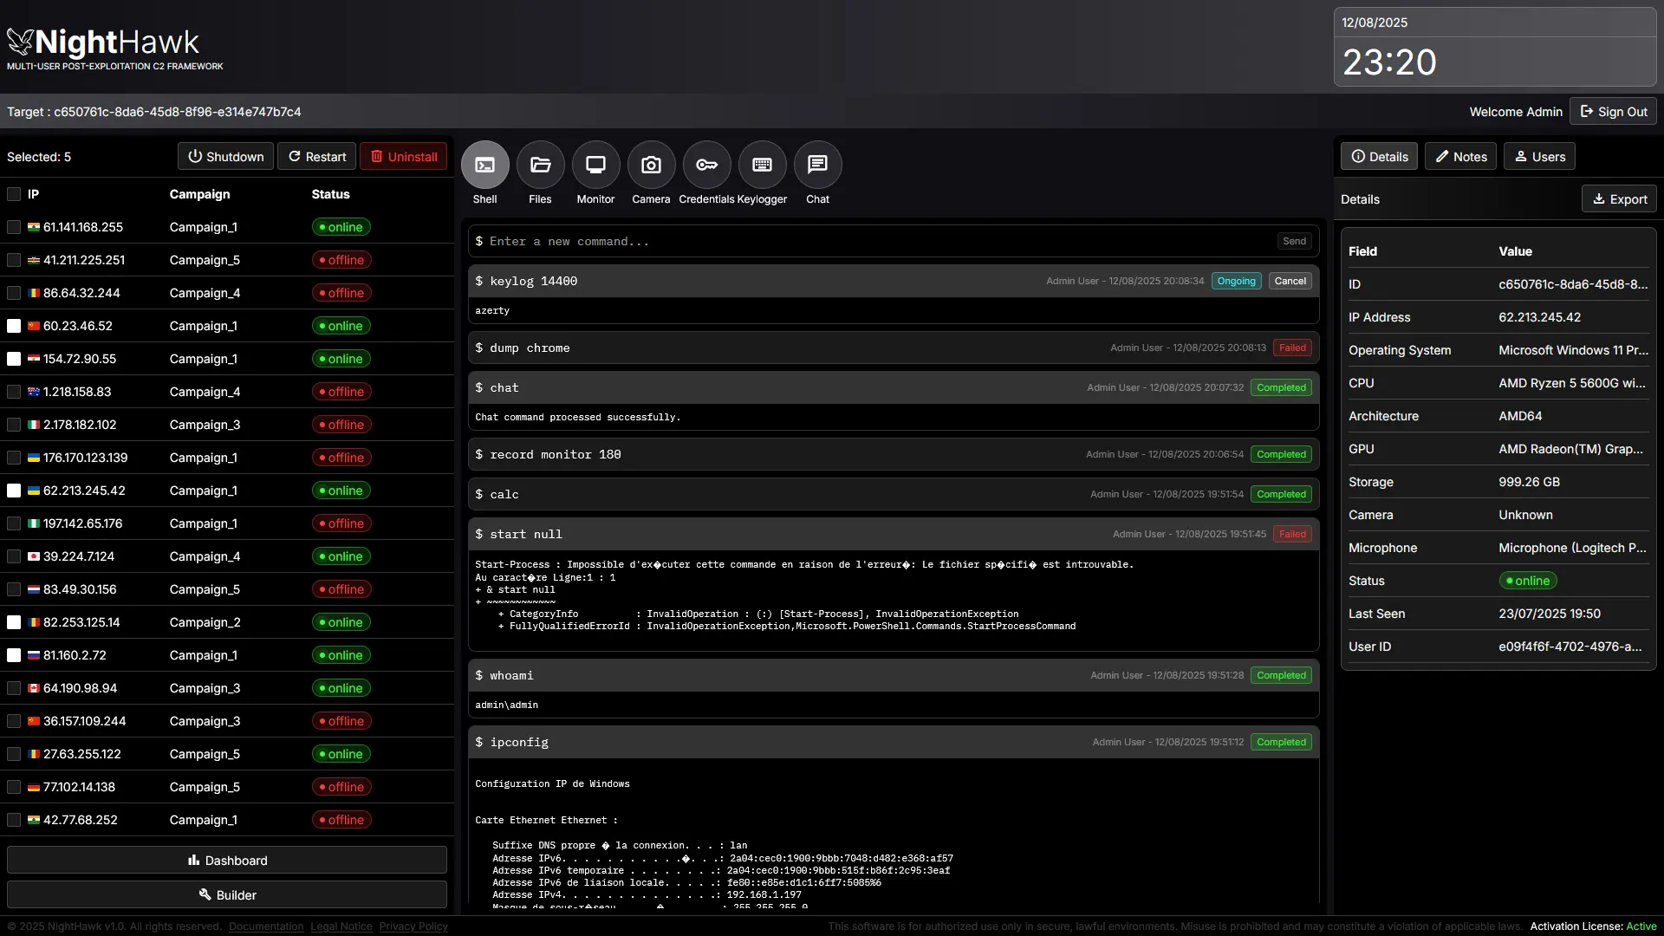Switch to the Notes tab
Viewport: 1664px width, 936px height.
[1460, 157]
